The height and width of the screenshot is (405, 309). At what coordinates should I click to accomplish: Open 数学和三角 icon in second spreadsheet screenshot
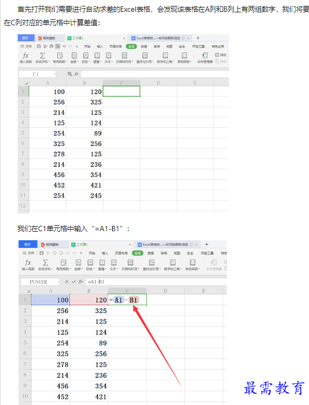point(173,263)
